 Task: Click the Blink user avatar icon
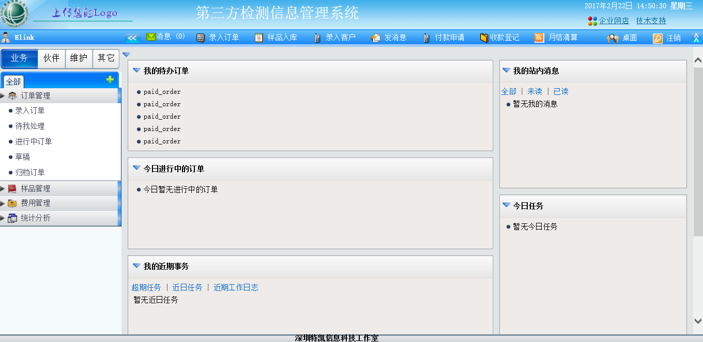pyautogui.click(x=6, y=37)
